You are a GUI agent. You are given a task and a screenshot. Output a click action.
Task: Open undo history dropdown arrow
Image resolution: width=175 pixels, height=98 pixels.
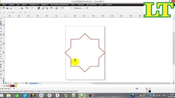[30, 8]
